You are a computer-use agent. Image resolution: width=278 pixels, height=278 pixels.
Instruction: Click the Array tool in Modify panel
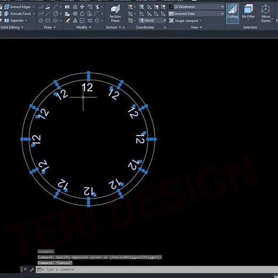click(97, 20)
